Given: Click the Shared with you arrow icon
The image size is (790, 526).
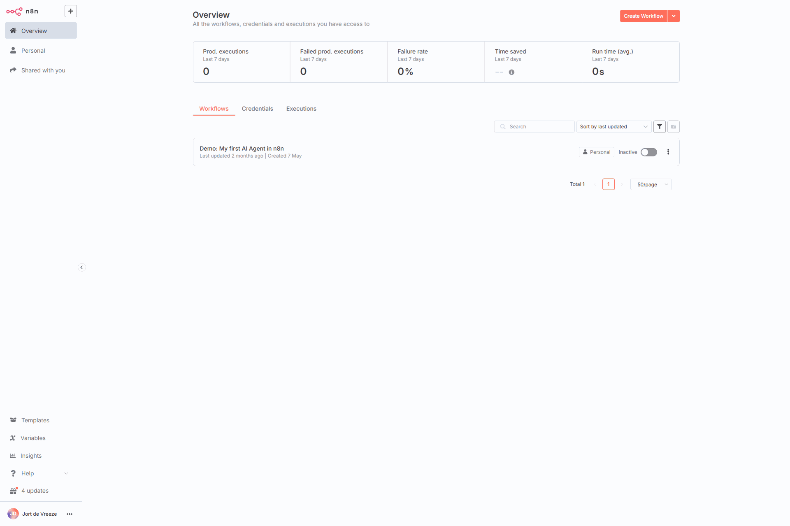Looking at the screenshot, I should point(13,70).
